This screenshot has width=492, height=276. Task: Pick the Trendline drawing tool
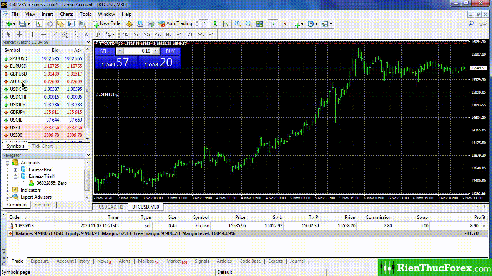54,34
